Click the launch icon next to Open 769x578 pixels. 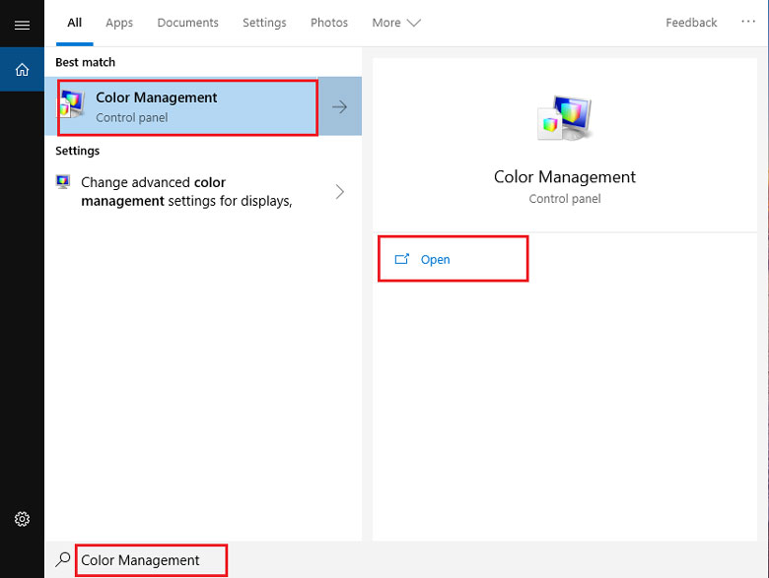pos(401,260)
